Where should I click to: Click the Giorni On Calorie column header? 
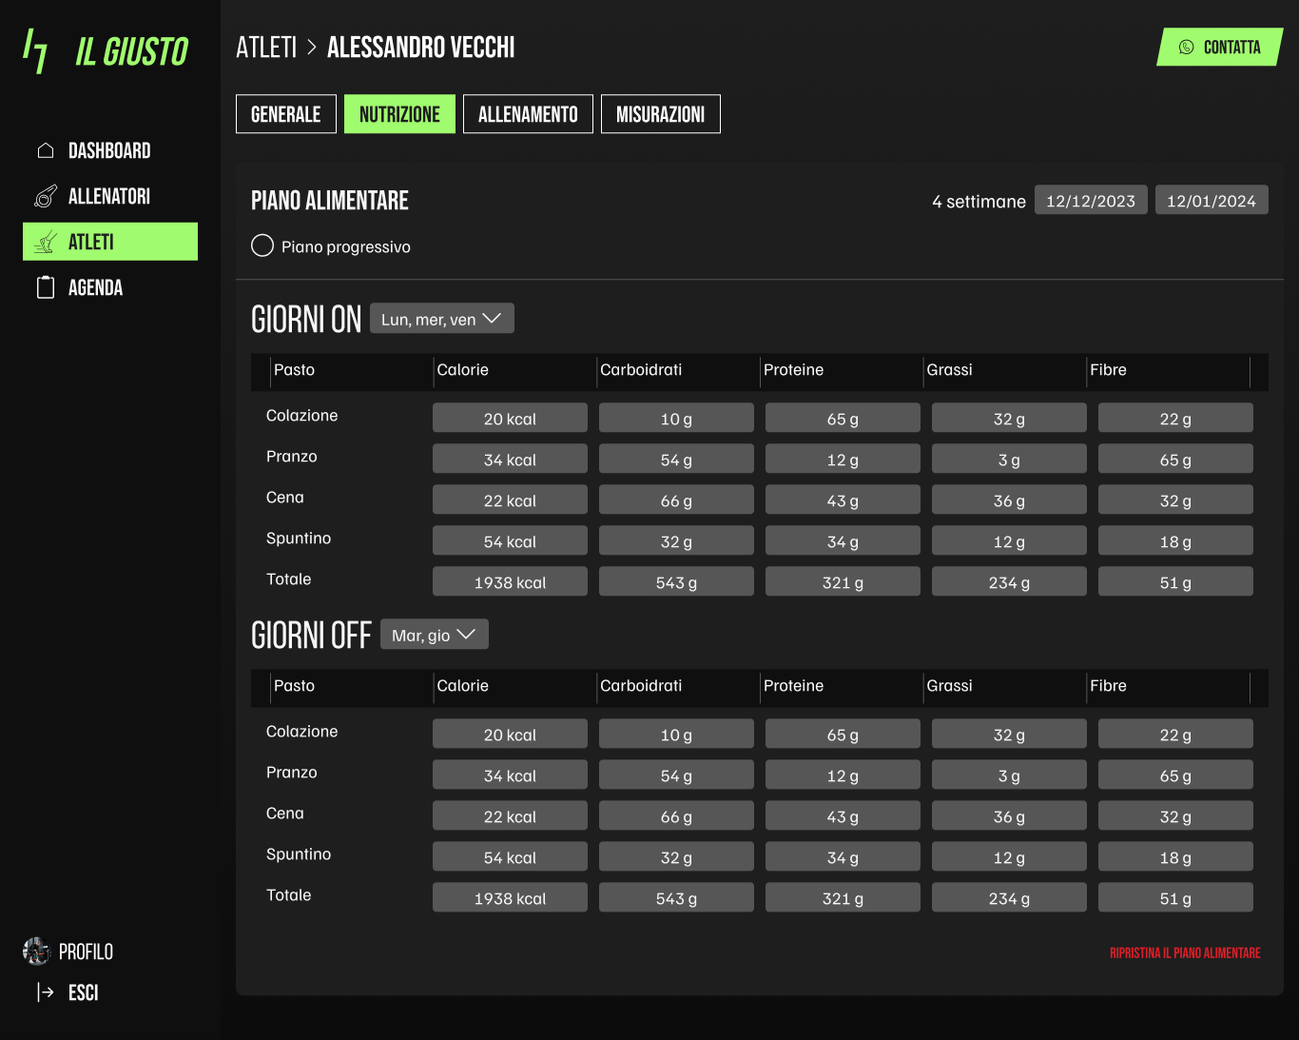[462, 370]
